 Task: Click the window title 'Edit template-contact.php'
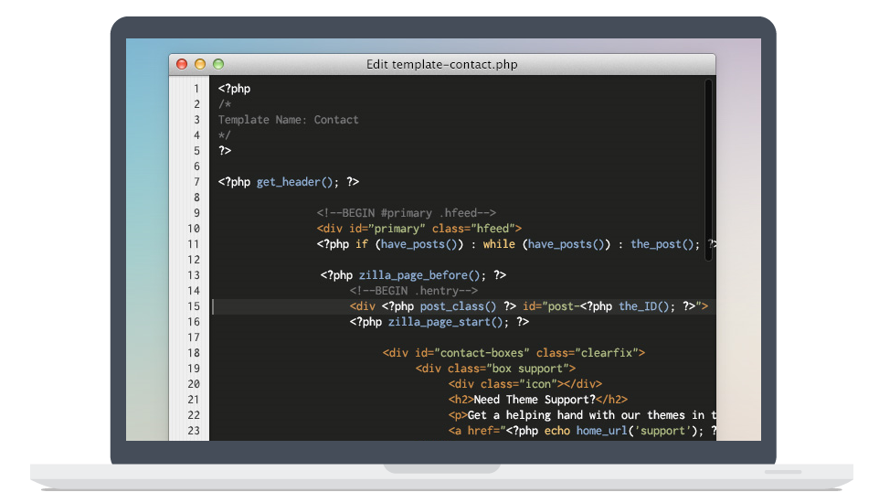pos(441,65)
